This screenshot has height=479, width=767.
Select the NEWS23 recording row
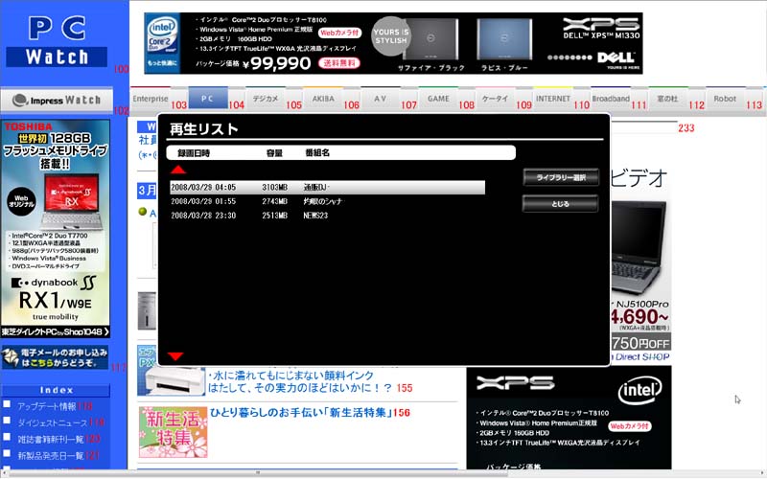[327, 216]
